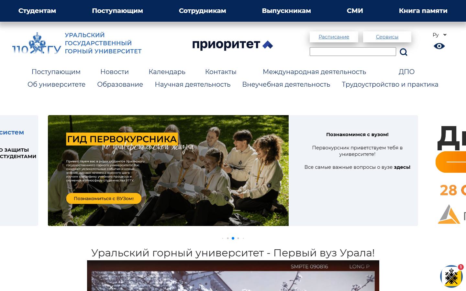The height and width of the screenshot is (291, 466).
Task: Open the chat widget with notification badge
Action: tap(451, 276)
